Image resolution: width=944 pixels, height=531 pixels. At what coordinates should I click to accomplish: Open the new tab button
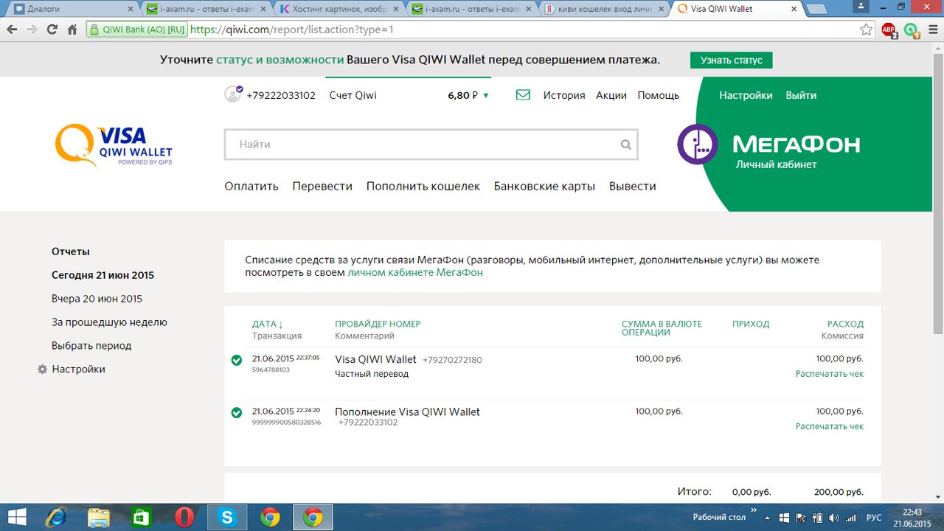pos(817,9)
